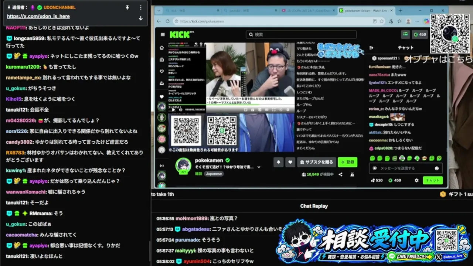
Task: Open Following (outlined heart) in the Kick sidebar
Action: pos(161,72)
